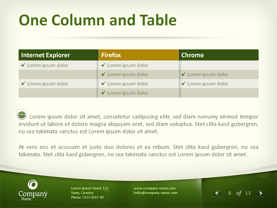Click the hello@company-name.com email address
277x208 pixels.
tap(155, 193)
